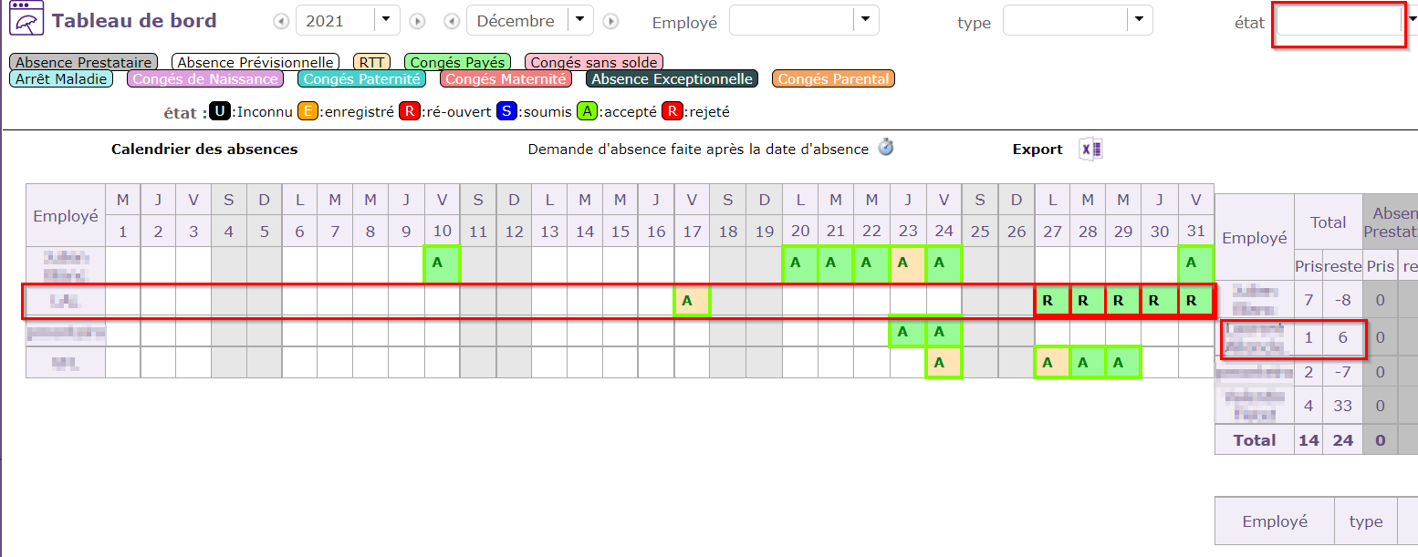Viewport: 1418px width, 557px height.
Task: Open last row's RTT absence on day 24
Action: 944,363
